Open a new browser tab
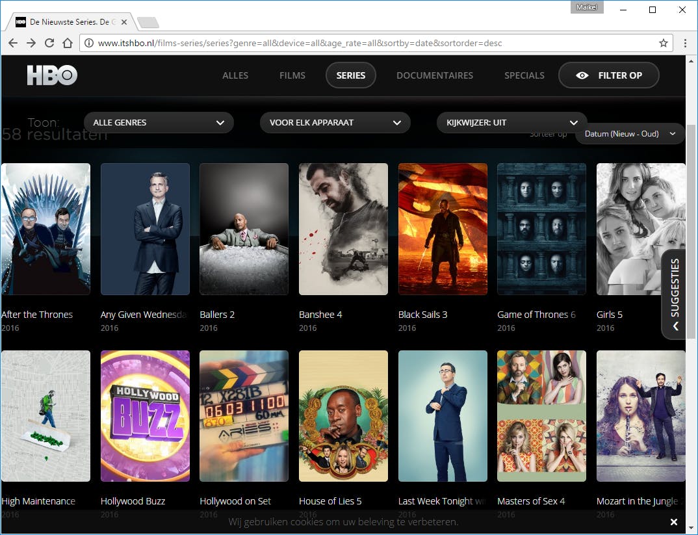The width and height of the screenshot is (698, 535). coord(148,22)
